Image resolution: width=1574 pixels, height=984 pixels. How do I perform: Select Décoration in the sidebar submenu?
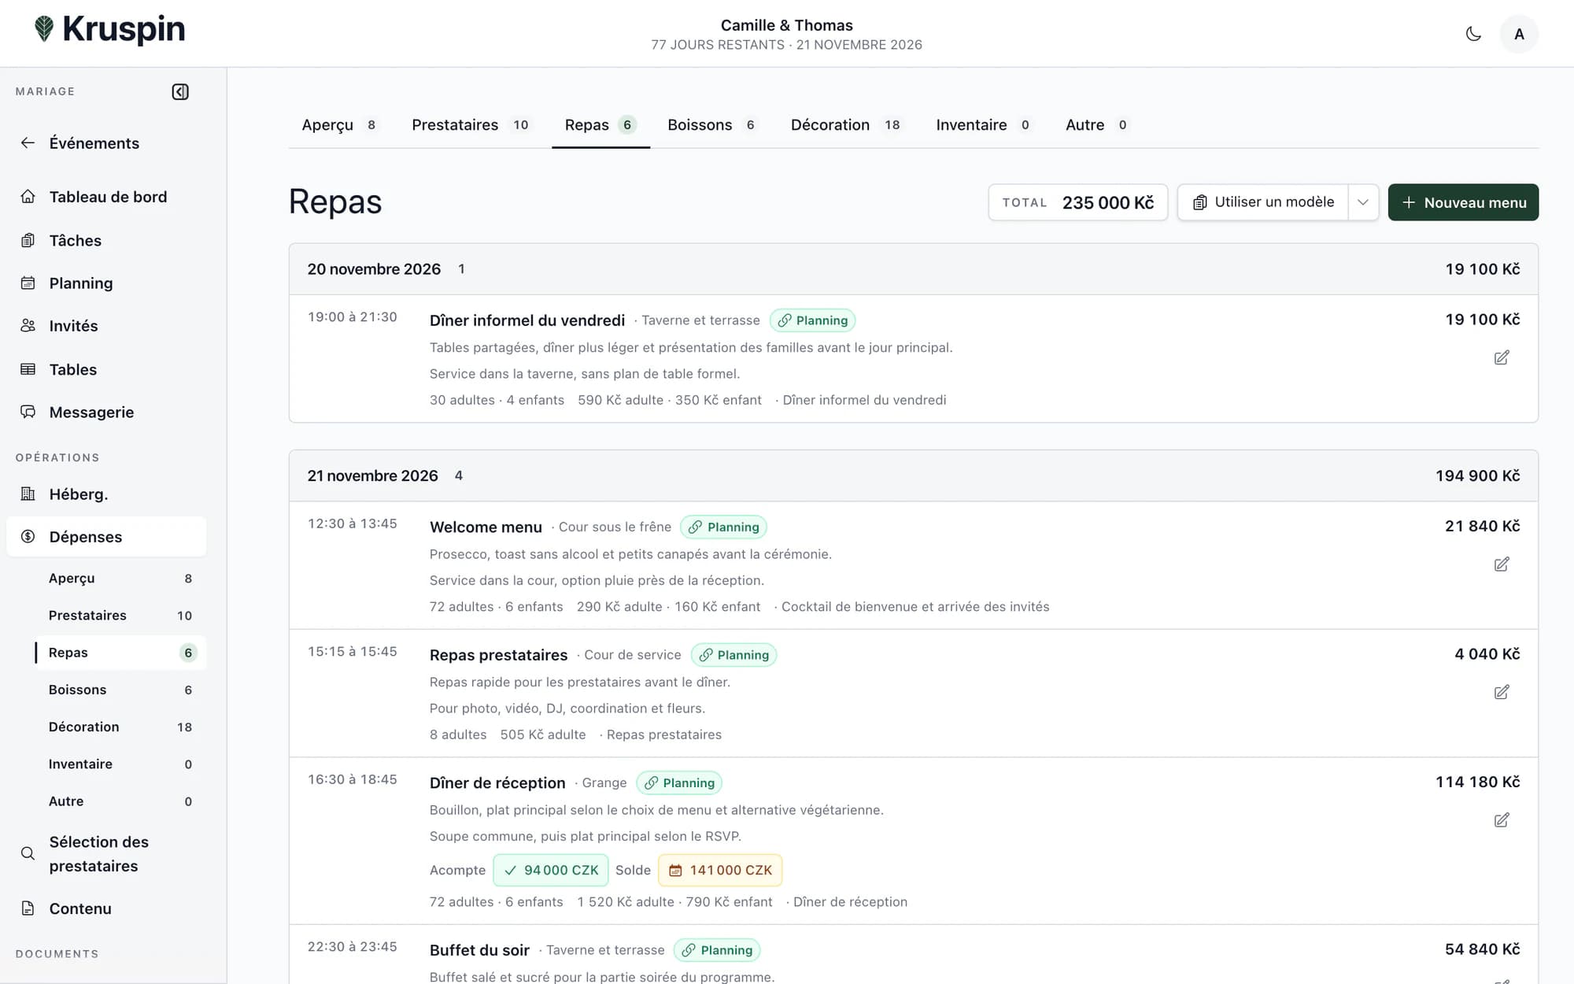(x=120, y=727)
